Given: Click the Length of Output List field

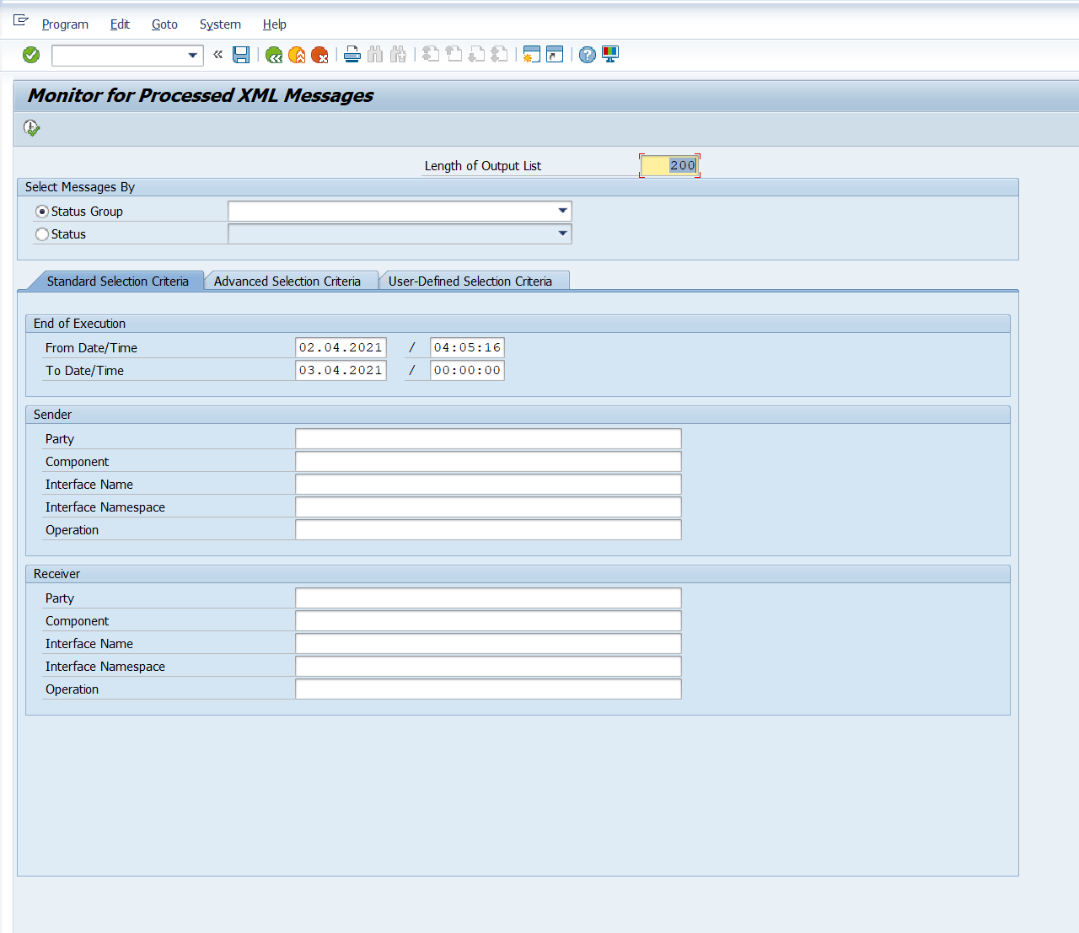Looking at the screenshot, I should coord(669,166).
